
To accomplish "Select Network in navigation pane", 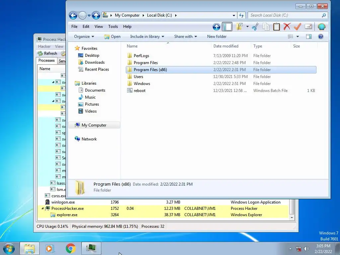I will pyautogui.click(x=89, y=139).
